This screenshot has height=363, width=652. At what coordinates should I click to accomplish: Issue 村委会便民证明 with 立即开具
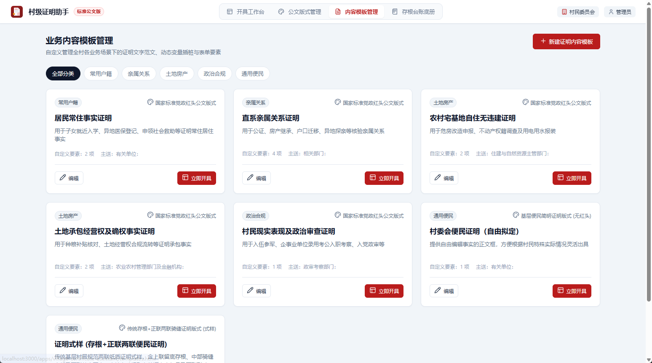572,291
